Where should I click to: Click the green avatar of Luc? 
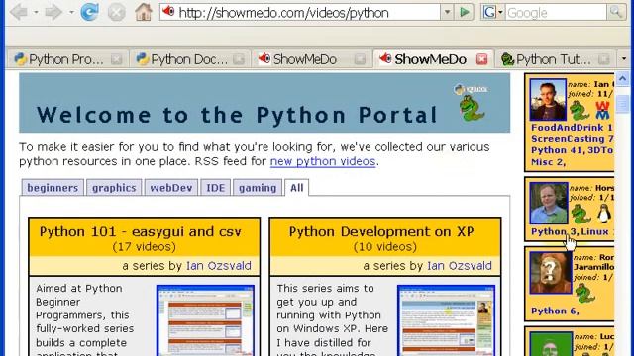coord(551,343)
